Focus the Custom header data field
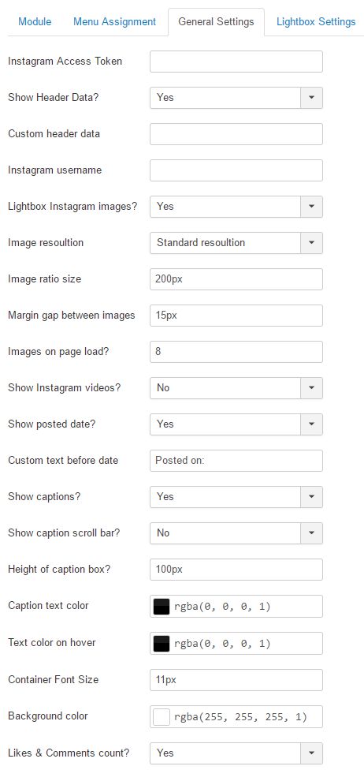The height and width of the screenshot is (781, 364). tap(236, 134)
